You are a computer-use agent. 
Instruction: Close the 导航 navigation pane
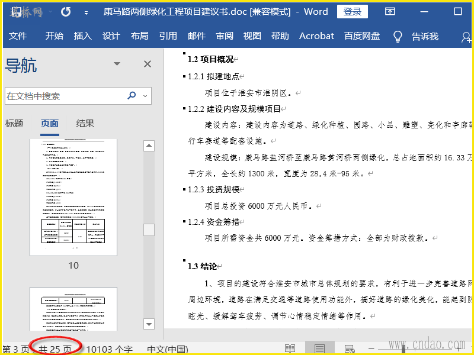pos(148,64)
